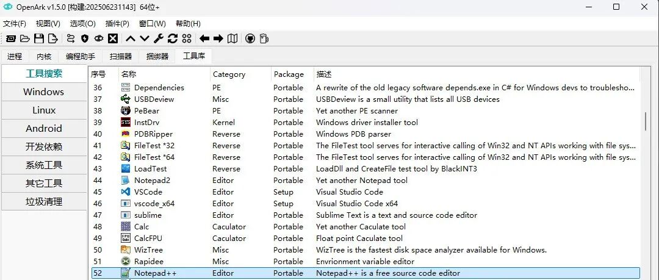Click the mask-shaped toolbar icon
The width and height of the screenshot is (659, 280).
[x=99, y=38]
